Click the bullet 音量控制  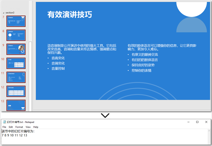[58, 68]
